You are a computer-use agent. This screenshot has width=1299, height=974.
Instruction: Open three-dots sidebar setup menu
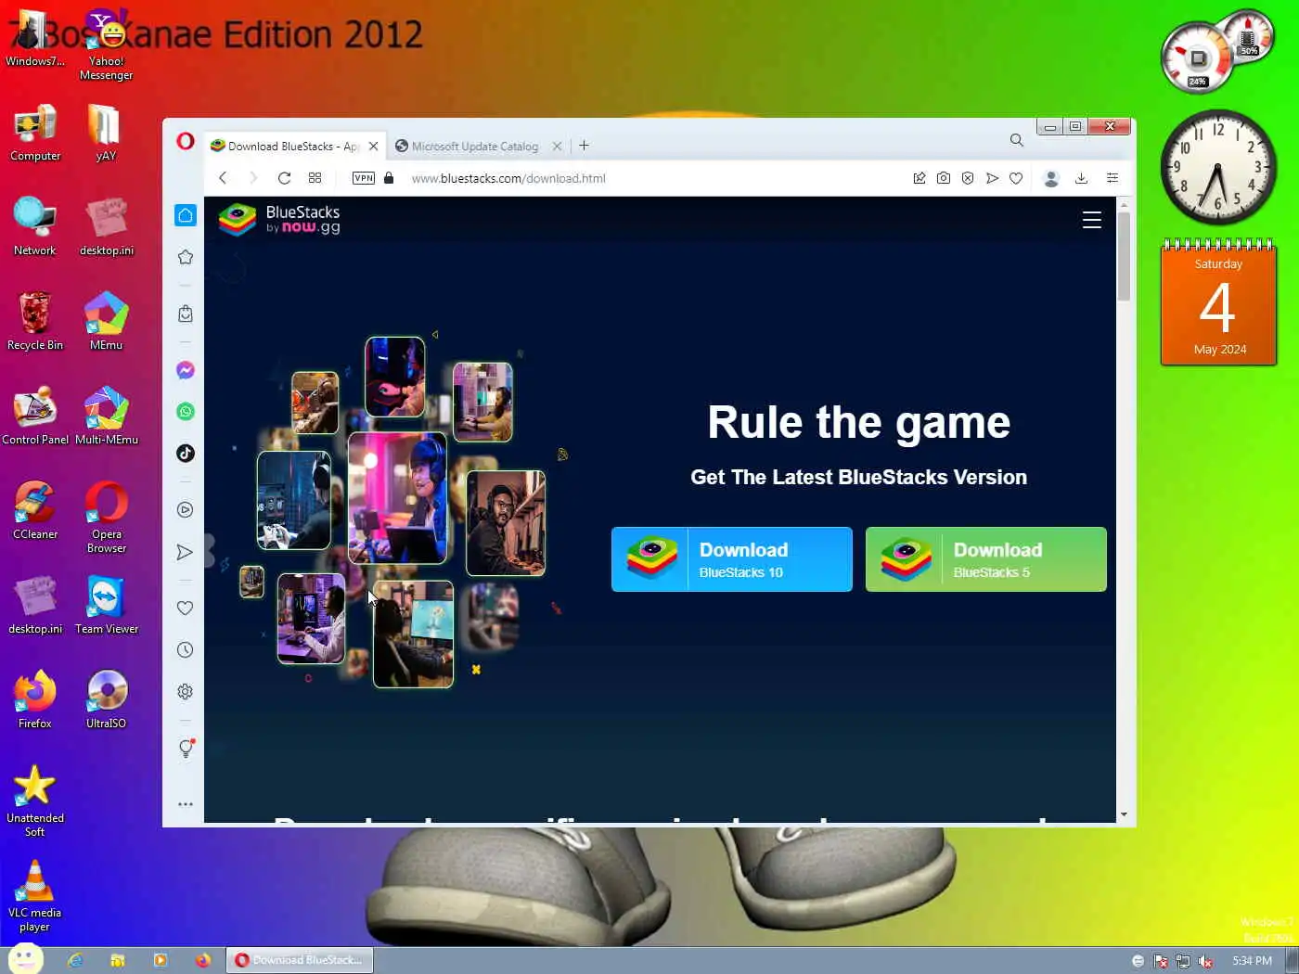(x=186, y=804)
